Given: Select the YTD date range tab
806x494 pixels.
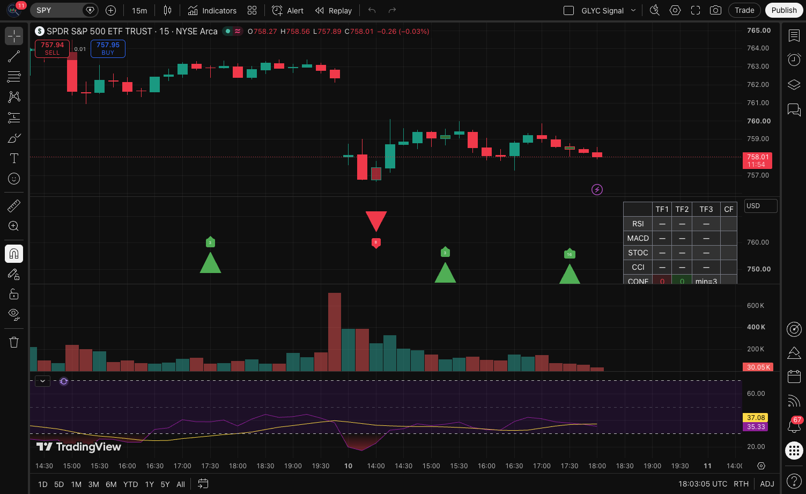Looking at the screenshot, I should click(130, 484).
